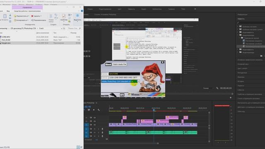Click the Program monitor wrench settings icon
This screenshot has width=265, height=149.
point(217,88)
